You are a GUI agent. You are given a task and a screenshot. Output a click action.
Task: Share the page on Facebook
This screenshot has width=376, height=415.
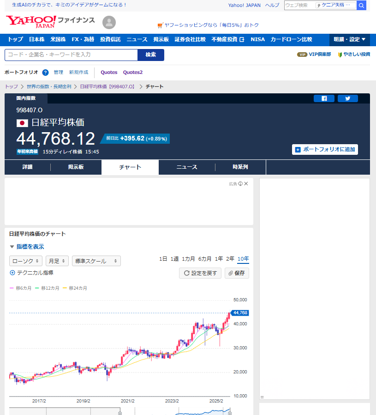324,98
